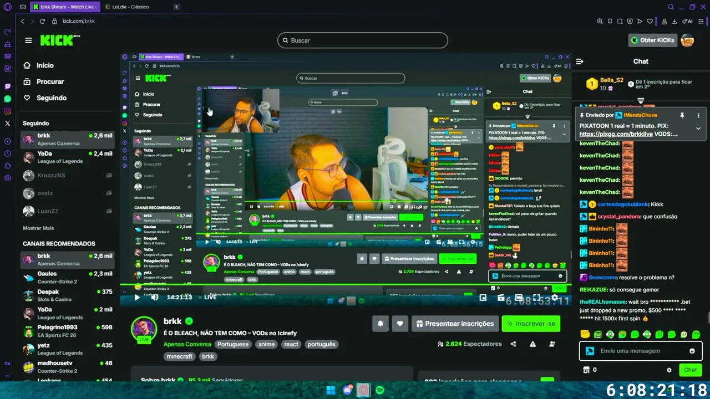Open the Twitch icon in browser sidebar

[x=7, y=86]
